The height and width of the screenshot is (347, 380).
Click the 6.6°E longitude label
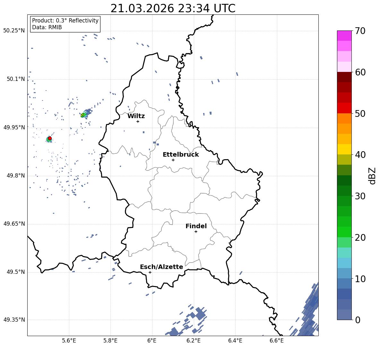tap(277, 341)
